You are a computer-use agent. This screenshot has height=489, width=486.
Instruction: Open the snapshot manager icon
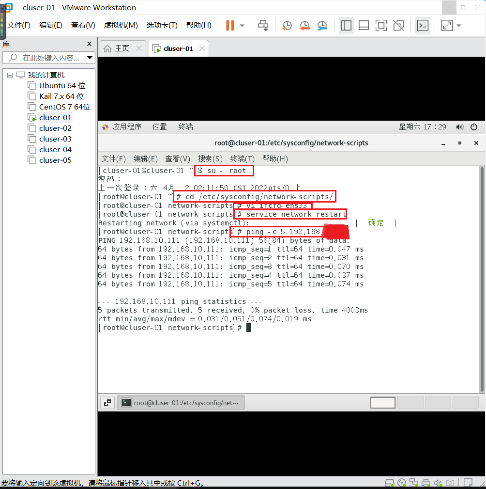pyautogui.click(x=322, y=26)
